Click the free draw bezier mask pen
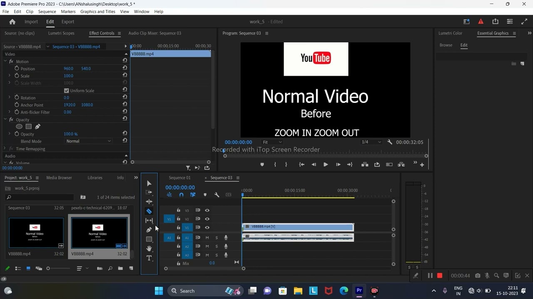 click(37, 127)
